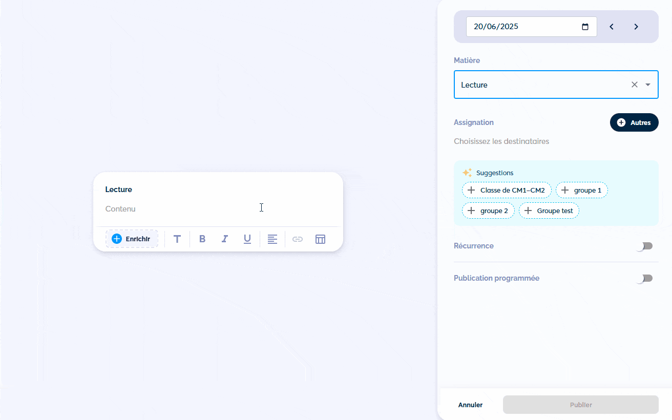Open the calendar picker icon in date field

tap(585, 27)
